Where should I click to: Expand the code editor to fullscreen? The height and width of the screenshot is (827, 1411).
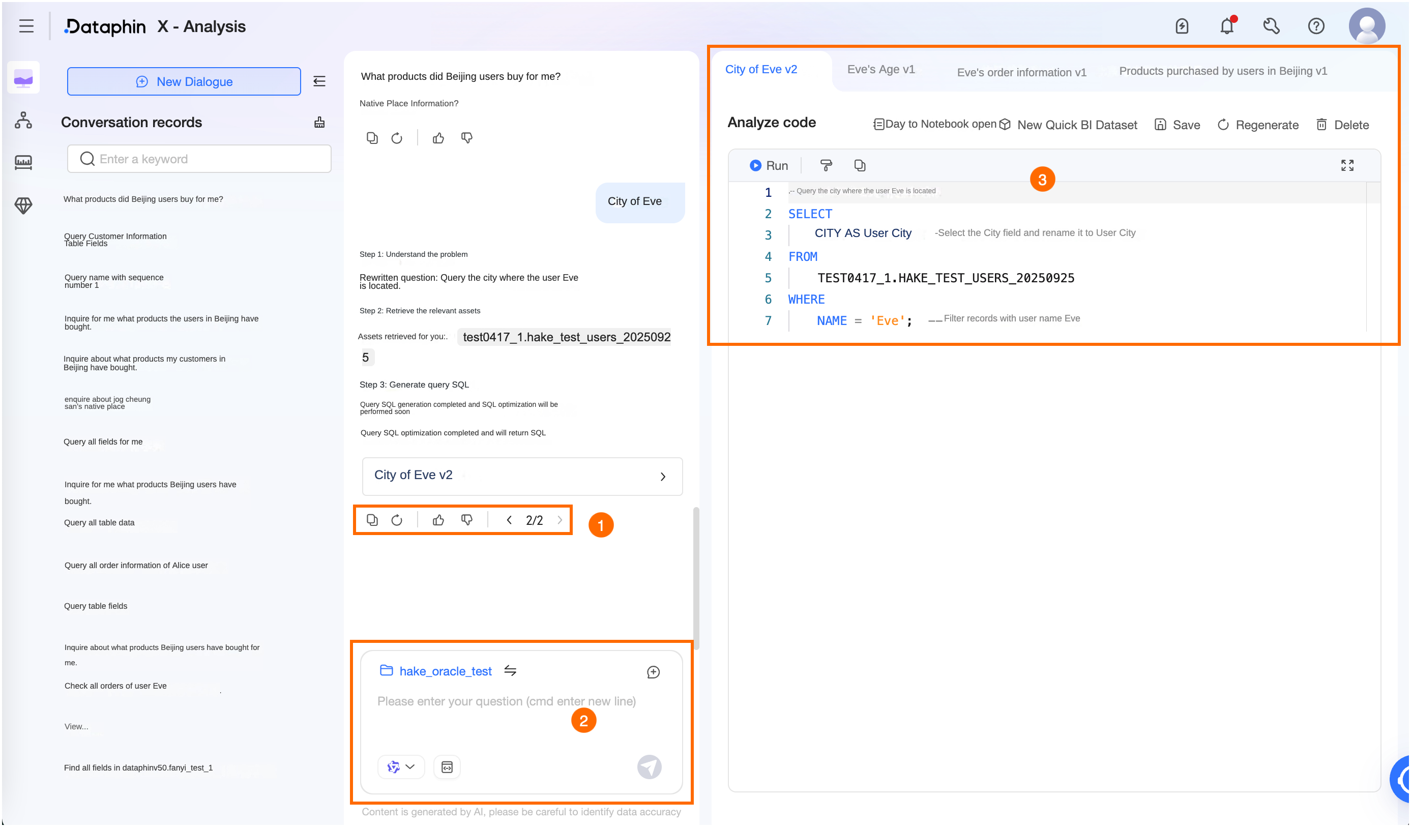(1346, 165)
